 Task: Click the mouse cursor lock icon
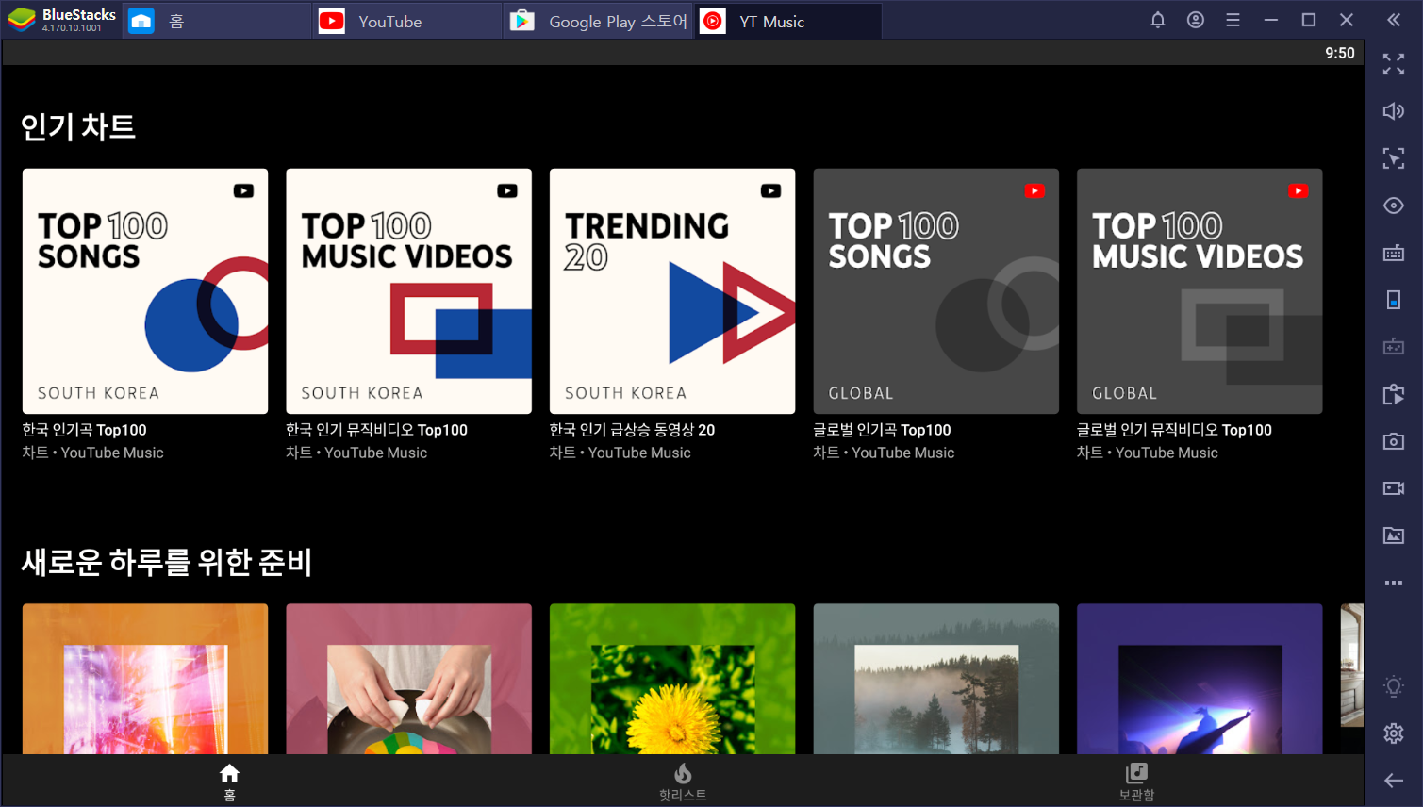tap(1394, 158)
